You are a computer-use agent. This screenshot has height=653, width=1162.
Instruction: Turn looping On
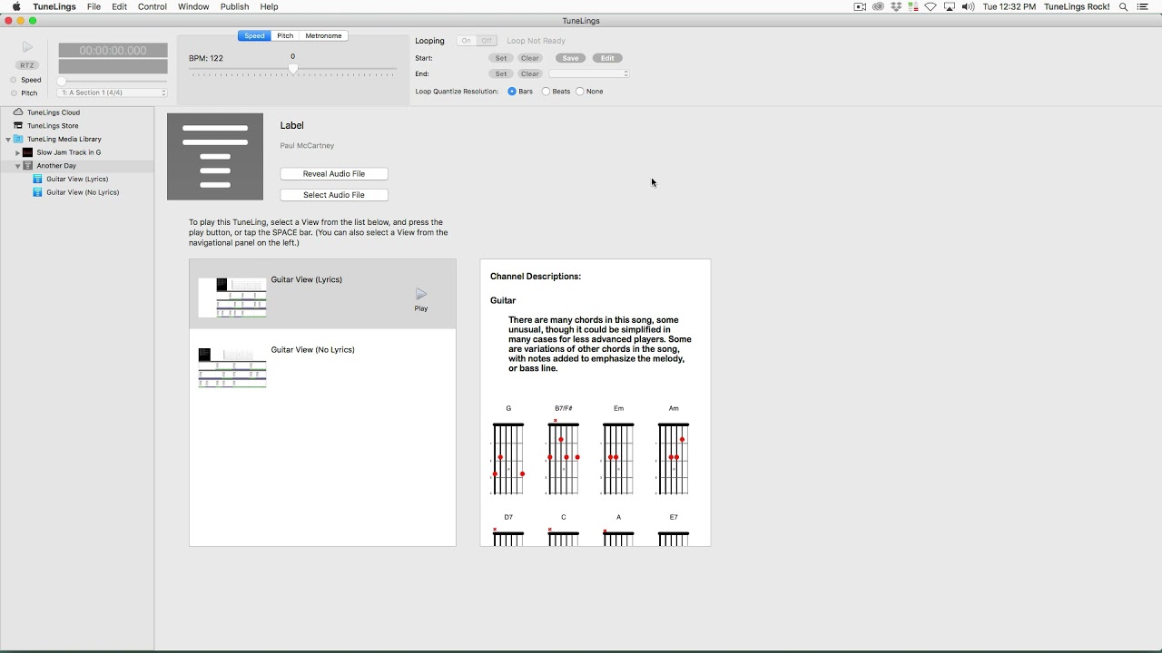(x=466, y=41)
